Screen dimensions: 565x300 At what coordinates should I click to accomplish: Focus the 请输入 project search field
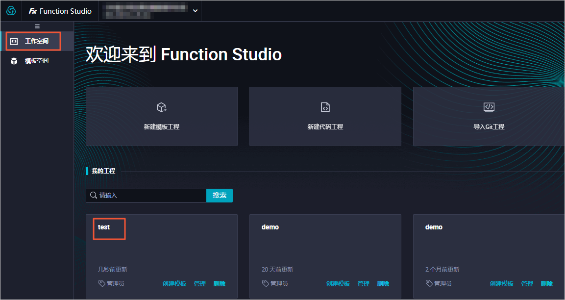[x=146, y=196]
